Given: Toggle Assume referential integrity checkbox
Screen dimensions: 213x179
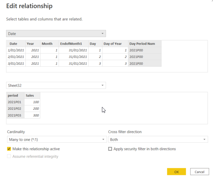Looking at the screenshot, I should click(9, 156).
